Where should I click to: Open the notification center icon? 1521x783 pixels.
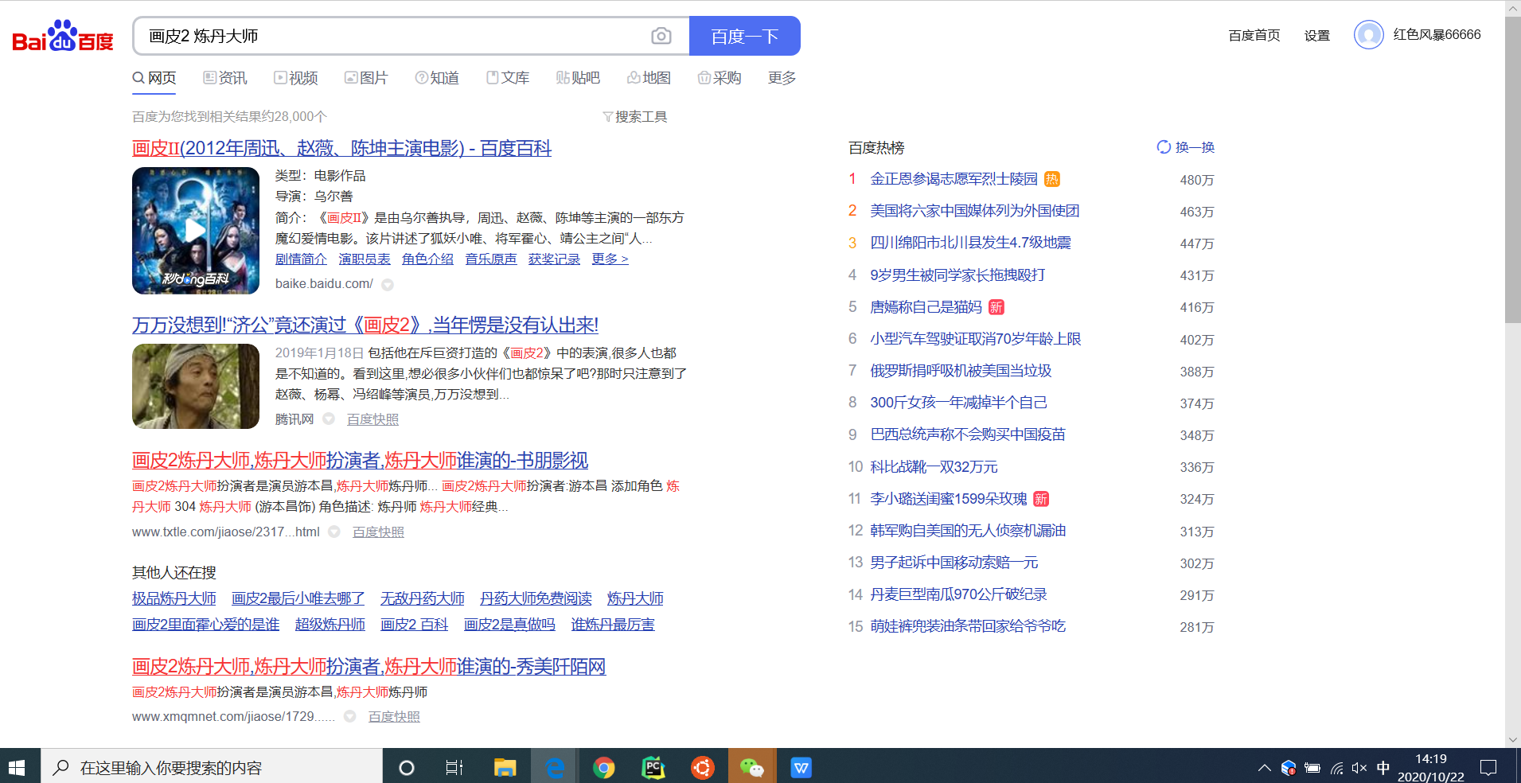[1488, 767]
